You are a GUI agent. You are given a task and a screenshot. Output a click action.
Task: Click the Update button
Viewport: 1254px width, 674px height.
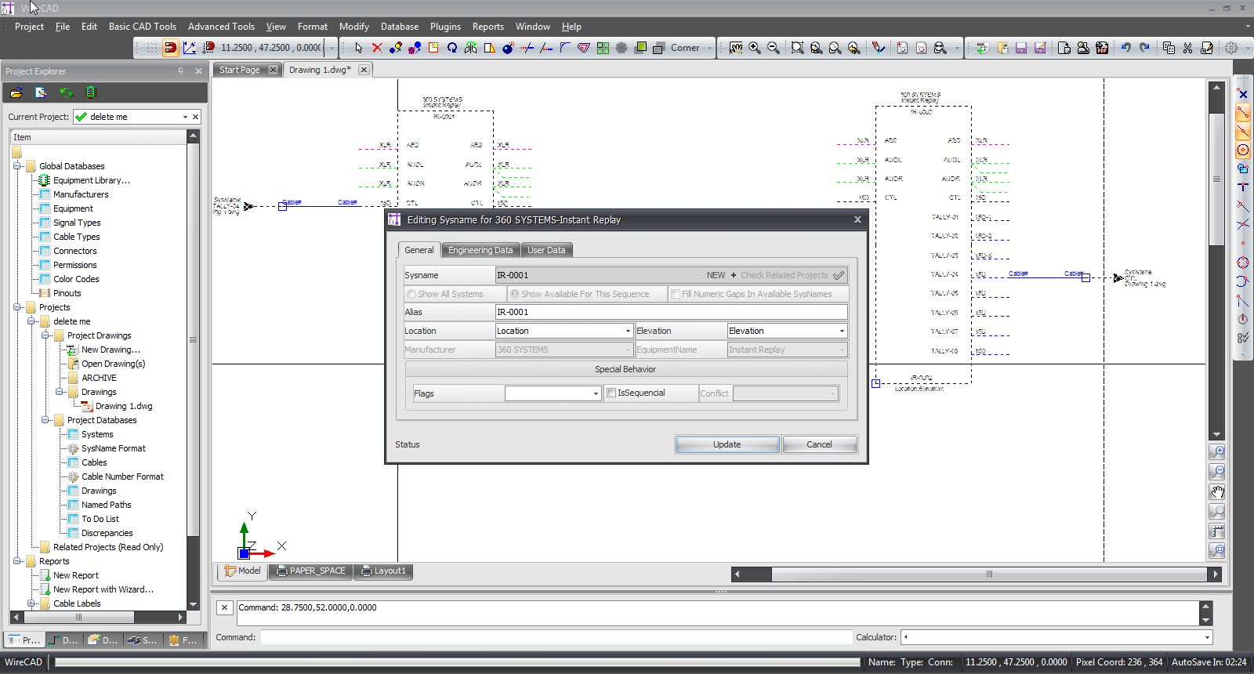[x=727, y=444]
